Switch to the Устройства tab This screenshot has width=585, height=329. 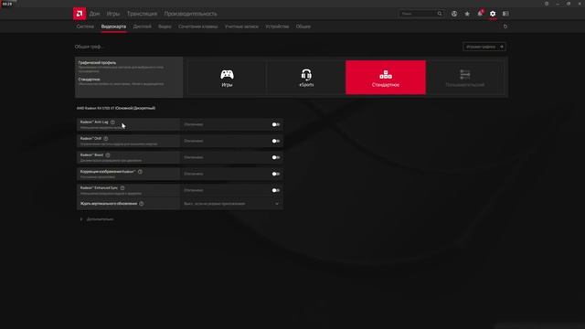pos(277,27)
